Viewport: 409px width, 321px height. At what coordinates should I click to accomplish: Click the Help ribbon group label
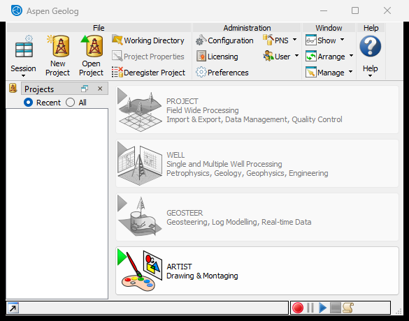(371, 28)
